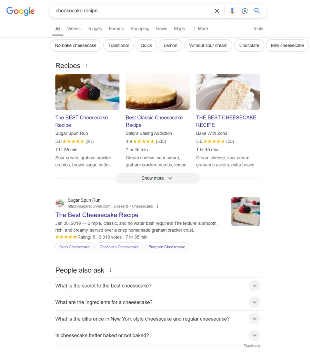Open Google Lens image search icon

coord(245,11)
